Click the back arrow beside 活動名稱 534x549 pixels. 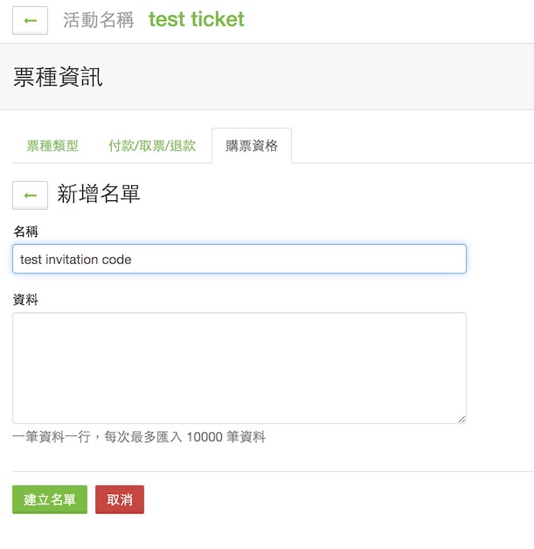coord(30,20)
